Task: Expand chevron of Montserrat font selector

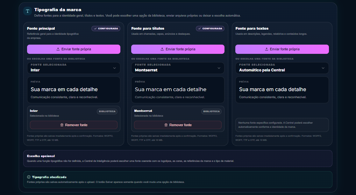Action: tap(219, 68)
